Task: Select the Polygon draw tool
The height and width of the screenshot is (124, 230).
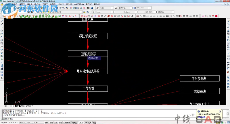Action: [2, 30]
